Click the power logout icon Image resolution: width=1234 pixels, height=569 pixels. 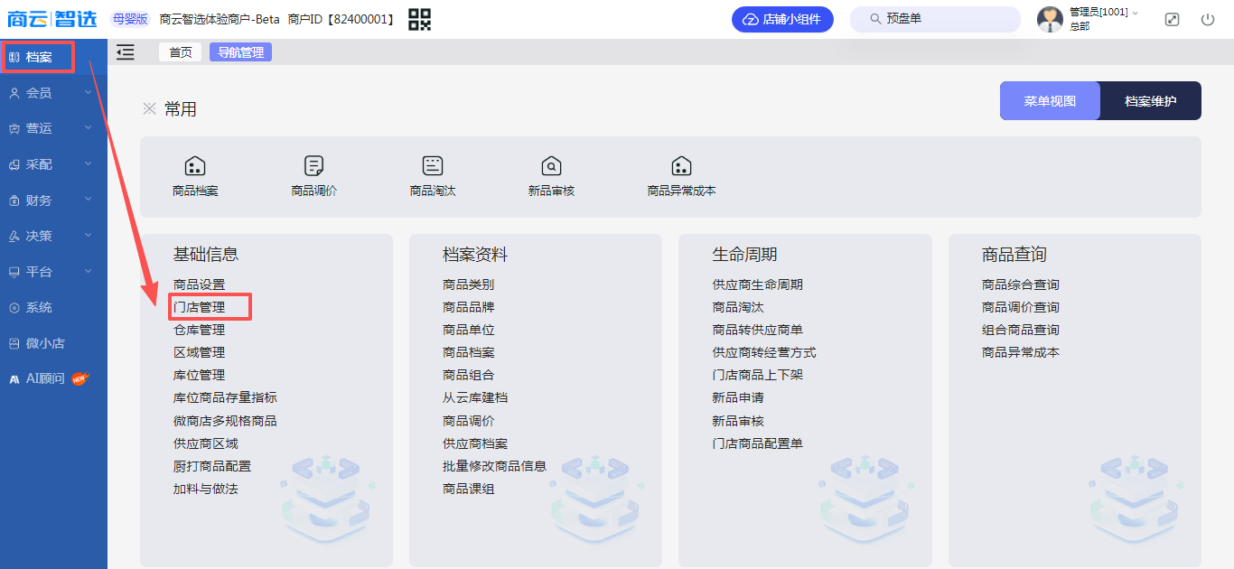coord(1208,19)
